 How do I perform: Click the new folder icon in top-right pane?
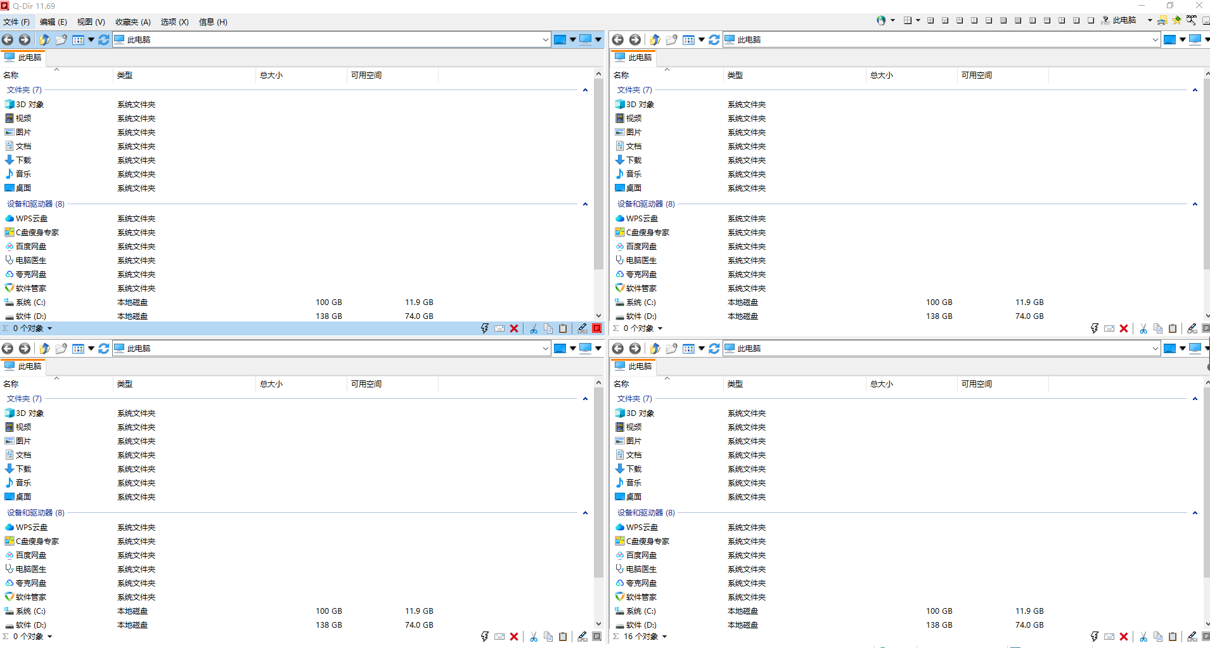tap(671, 40)
